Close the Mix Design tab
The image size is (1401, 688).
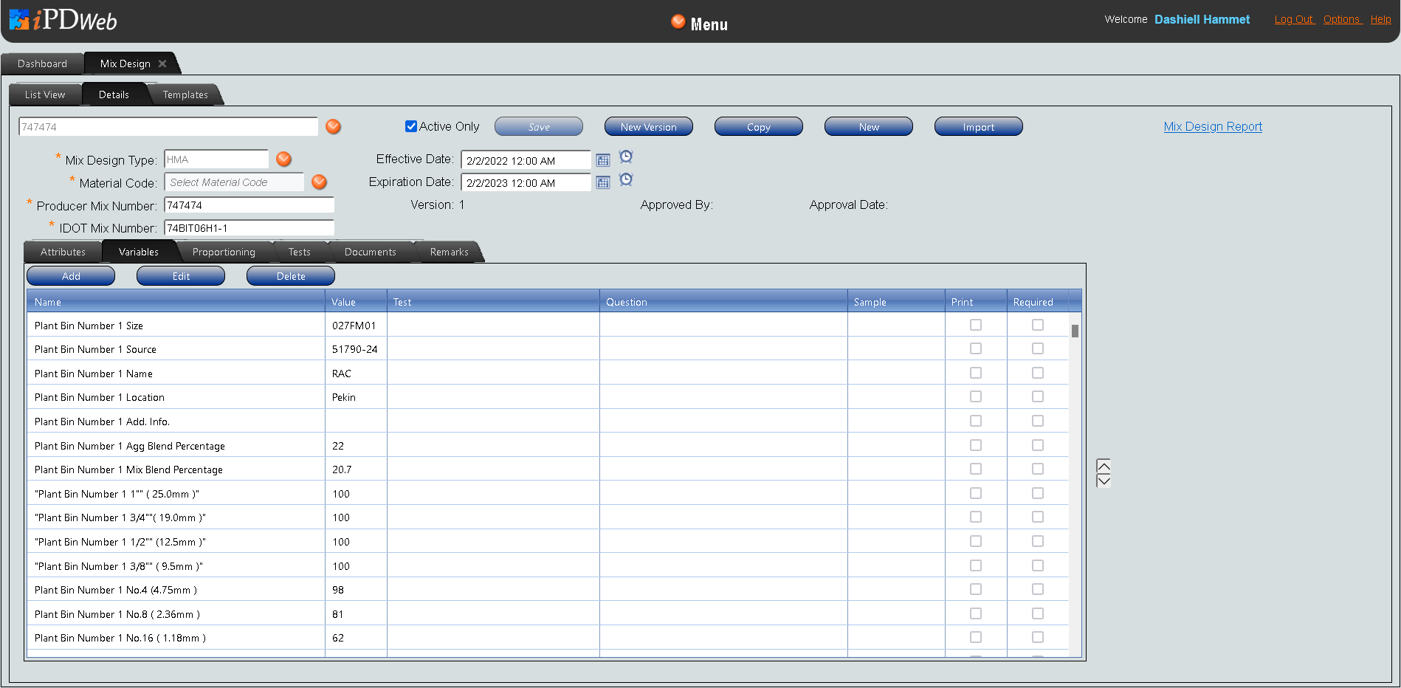coord(162,63)
